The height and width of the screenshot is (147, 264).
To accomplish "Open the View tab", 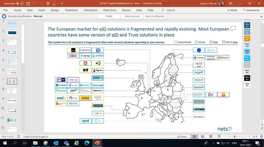I will pyautogui.click(x=139, y=10).
